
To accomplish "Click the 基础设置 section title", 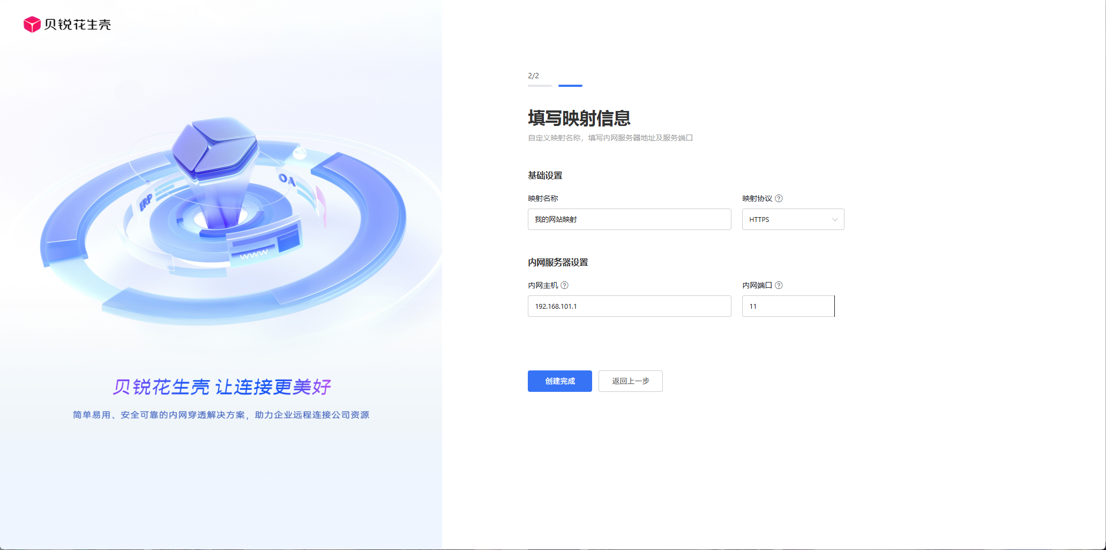I will click(545, 175).
